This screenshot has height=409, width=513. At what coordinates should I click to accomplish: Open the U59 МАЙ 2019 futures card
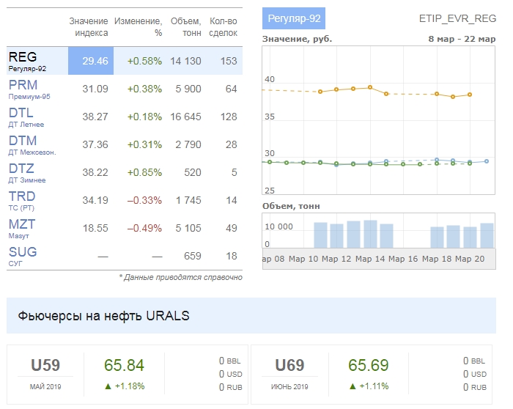pyautogui.click(x=45, y=373)
